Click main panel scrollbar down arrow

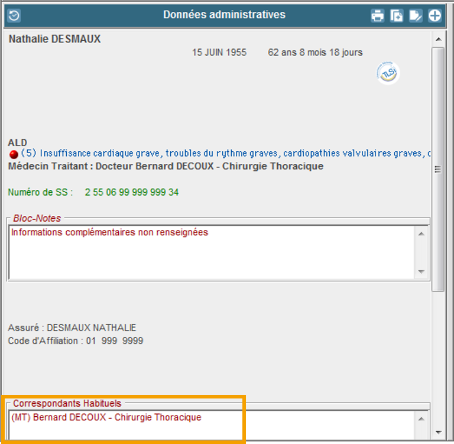[x=438, y=432]
